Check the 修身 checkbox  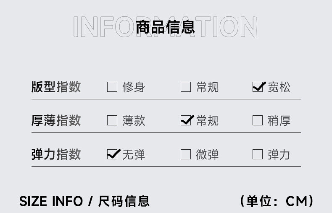[x=112, y=87]
